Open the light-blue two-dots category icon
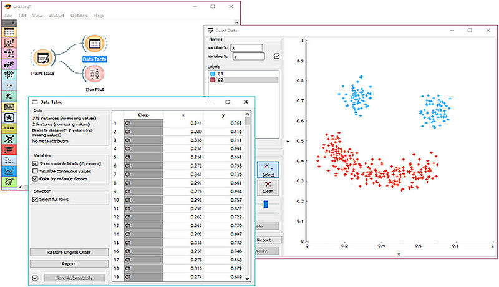The width and height of the screenshot is (499, 287). [x=9, y=85]
